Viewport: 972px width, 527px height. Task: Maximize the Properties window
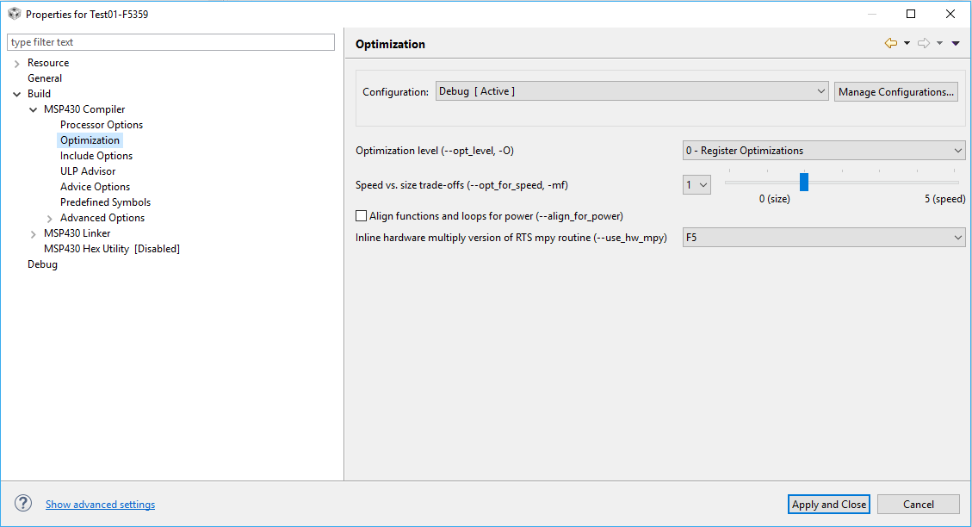[x=911, y=14]
